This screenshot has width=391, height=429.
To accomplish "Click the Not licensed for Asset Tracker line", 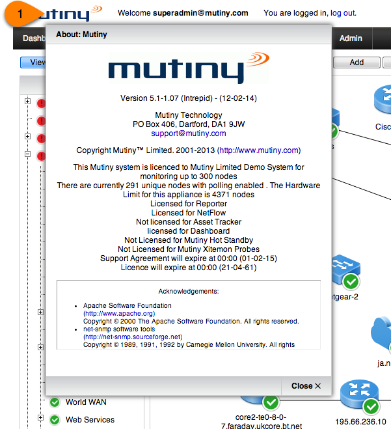I will coord(189,222).
